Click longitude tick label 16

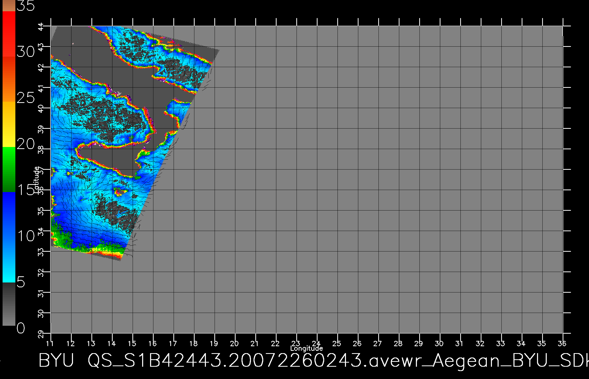153,344
